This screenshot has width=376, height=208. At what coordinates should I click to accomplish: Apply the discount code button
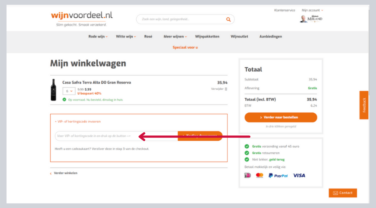200,136
